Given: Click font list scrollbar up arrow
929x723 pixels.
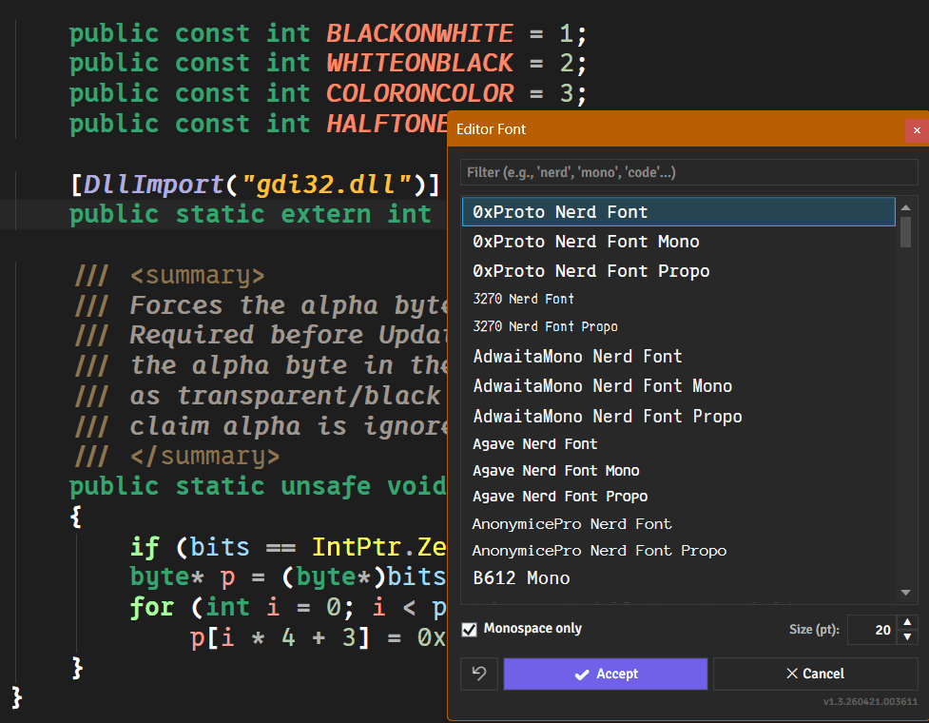Looking at the screenshot, I should (905, 207).
